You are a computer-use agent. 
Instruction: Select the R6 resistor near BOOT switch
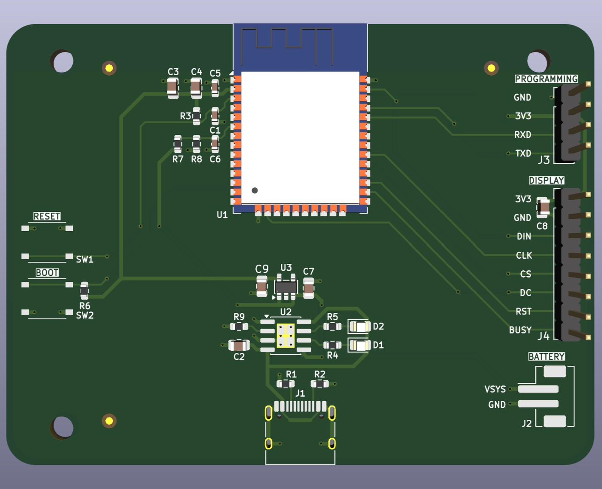point(84,291)
